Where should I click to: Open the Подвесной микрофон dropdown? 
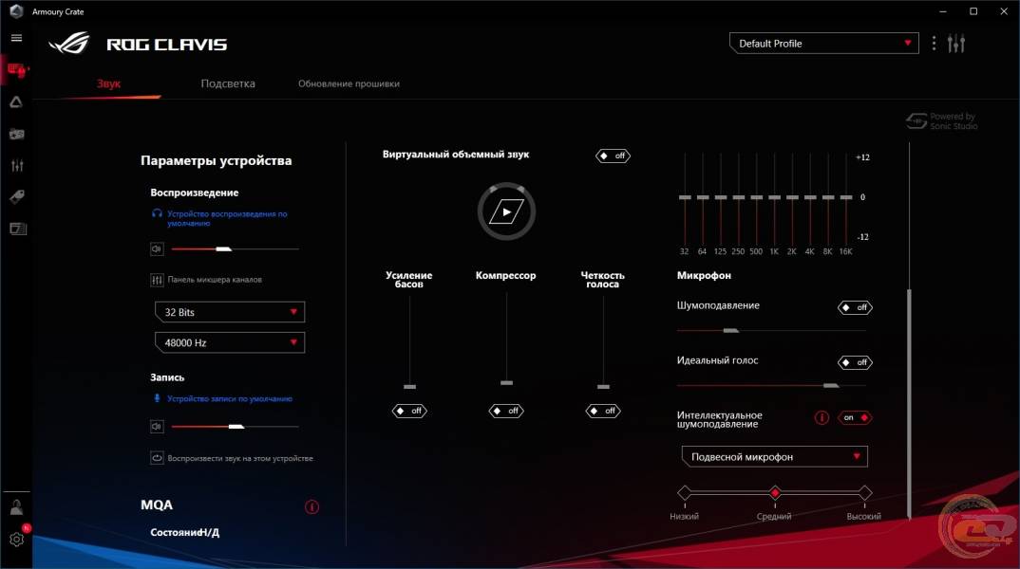coord(774,457)
